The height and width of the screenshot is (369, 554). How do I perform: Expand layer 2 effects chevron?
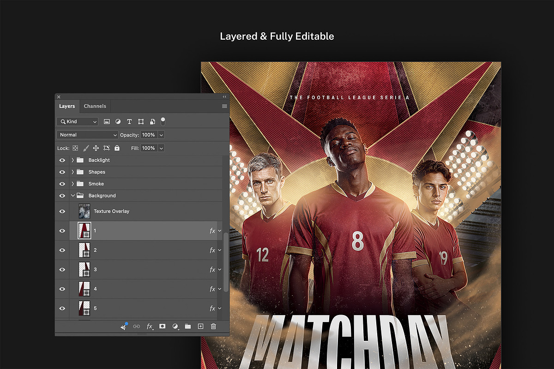tap(220, 250)
